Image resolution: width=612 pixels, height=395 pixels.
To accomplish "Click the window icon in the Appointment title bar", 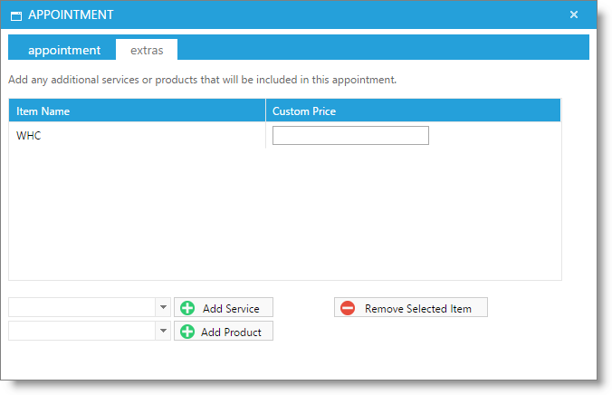I will pyautogui.click(x=16, y=15).
